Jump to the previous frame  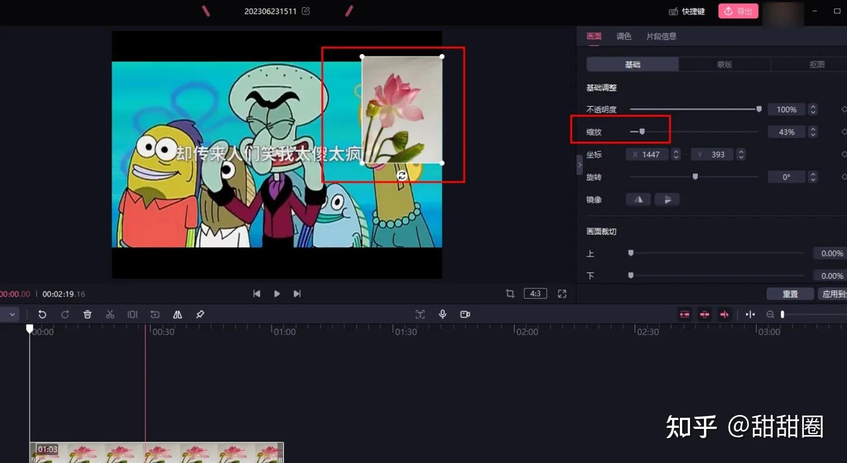(x=256, y=294)
